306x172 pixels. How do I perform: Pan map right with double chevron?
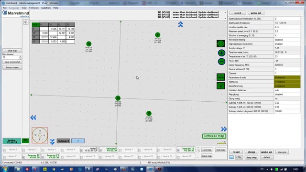(x=224, y=129)
